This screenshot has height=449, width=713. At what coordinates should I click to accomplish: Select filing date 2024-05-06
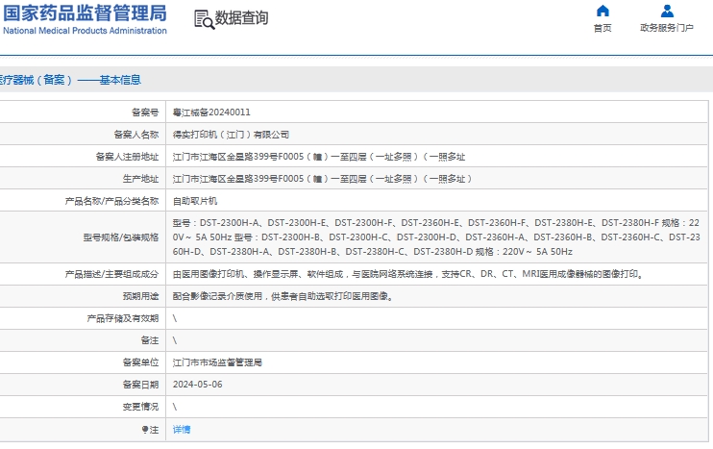[197, 385]
